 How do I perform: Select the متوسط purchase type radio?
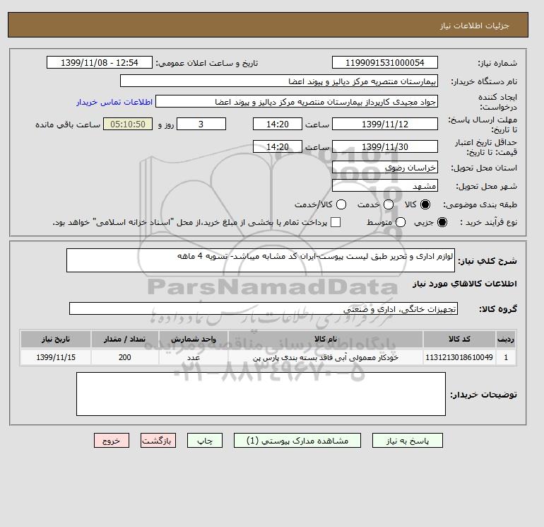[401, 222]
